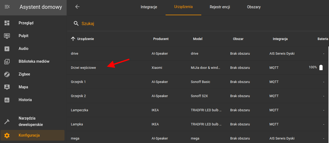The image size is (329, 143).
Task: Click the Zigbee icon in the sidebar
Action: coord(7,74)
